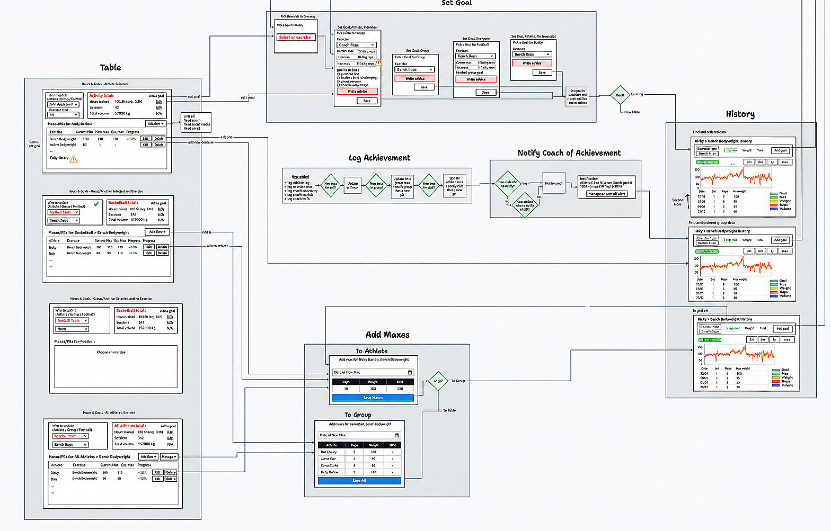Open the 'None' exercise dropdown

coord(72,329)
